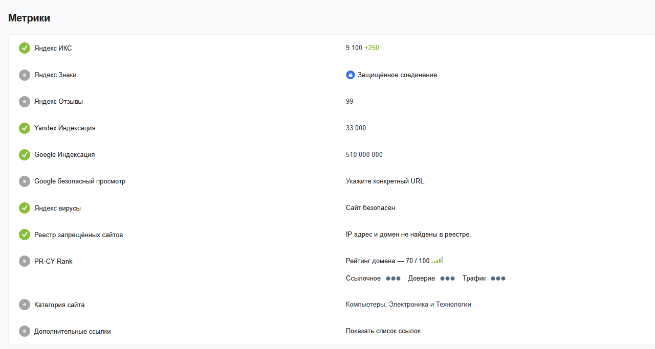Open the Показать список ссылок link
This screenshot has height=349, width=655.
pyautogui.click(x=383, y=331)
